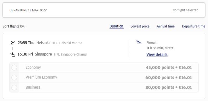Select the Premium Economy fare radio button

[x=14, y=78]
